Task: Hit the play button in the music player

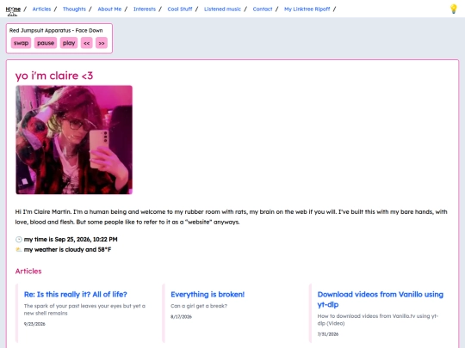Action: click(x=69, y=43)
